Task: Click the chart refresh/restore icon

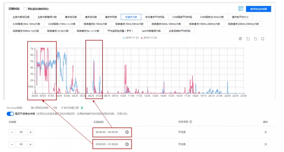Action: 263,39
